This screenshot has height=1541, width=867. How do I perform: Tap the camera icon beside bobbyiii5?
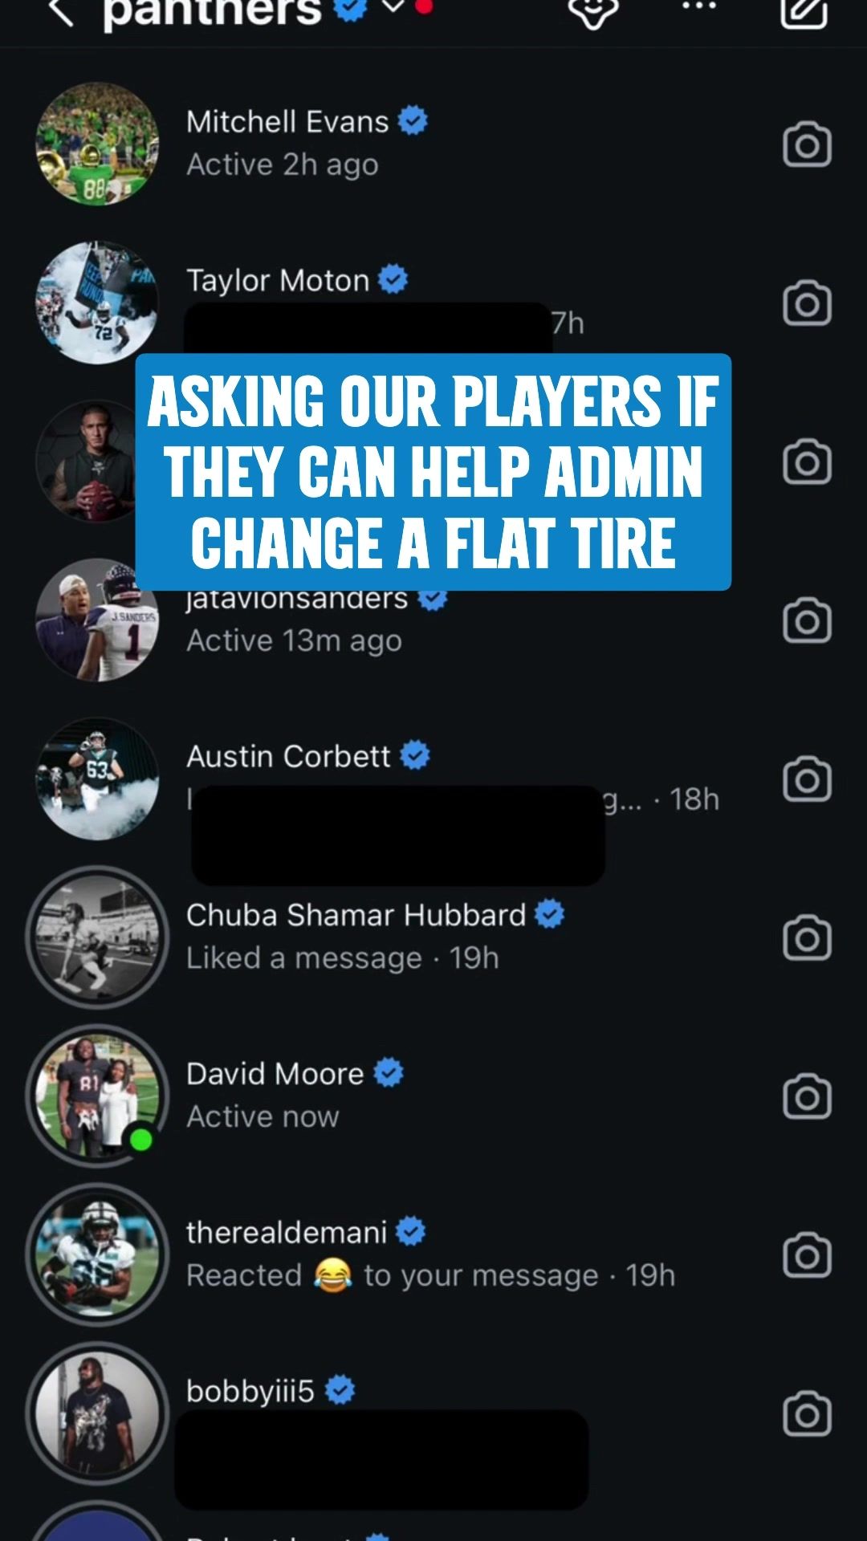click(x=807, y=1411)
